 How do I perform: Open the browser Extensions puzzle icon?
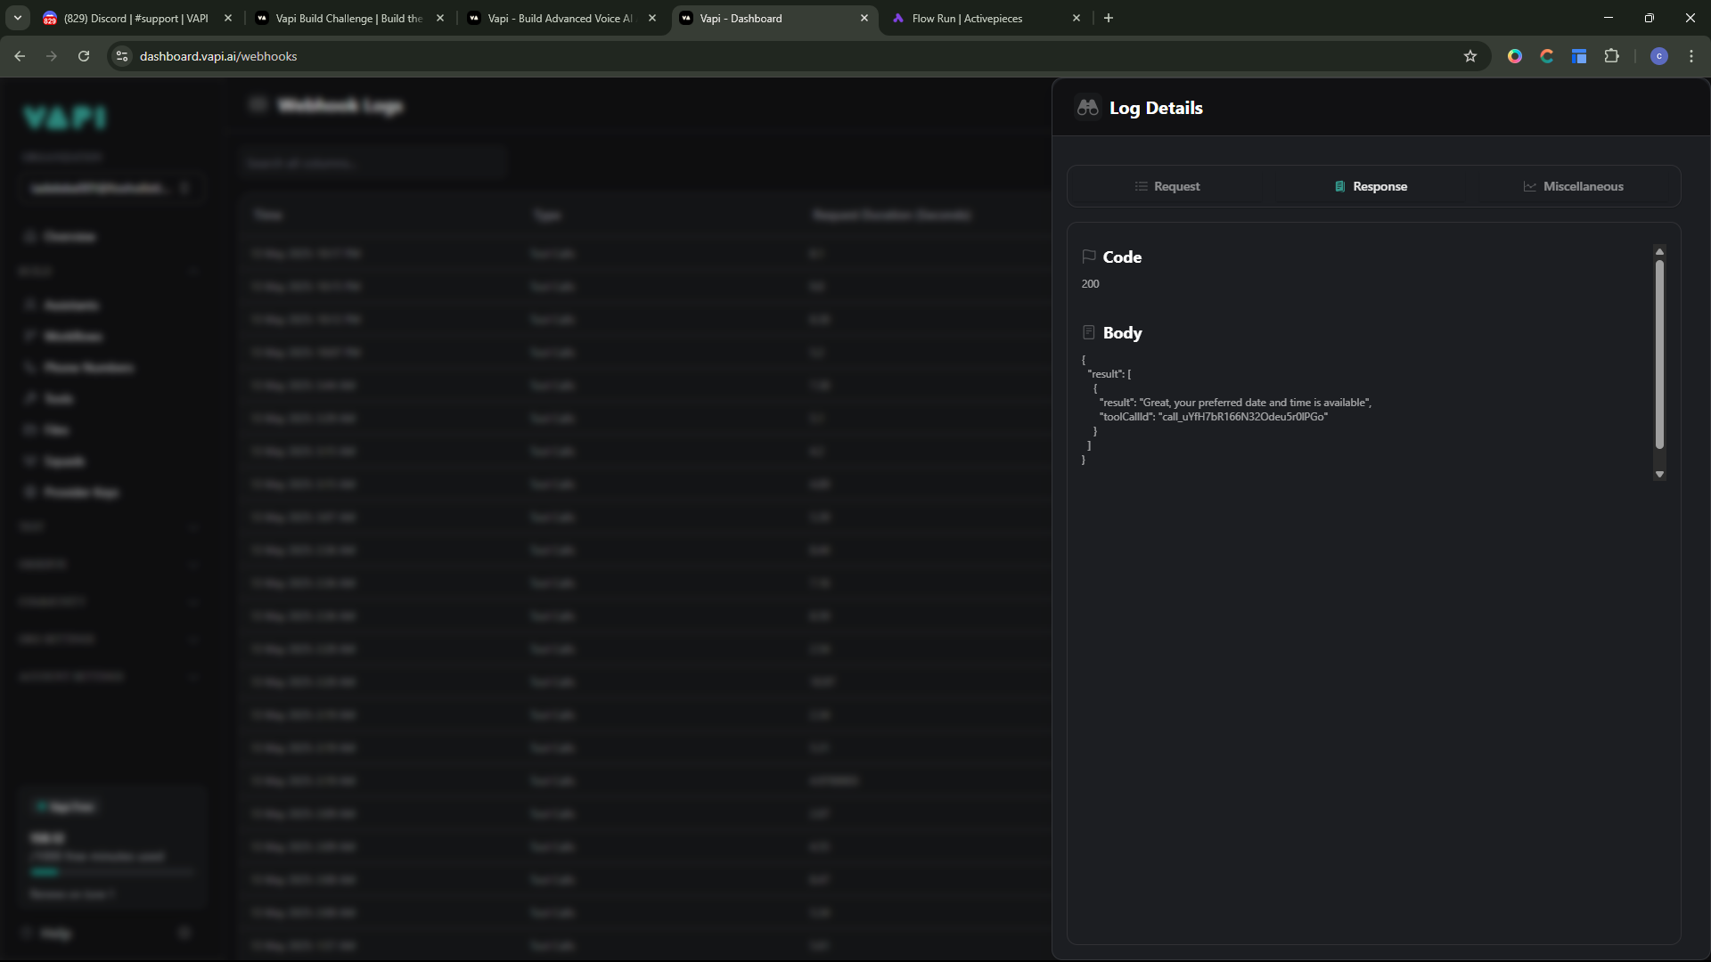click(x=1611, y=56)
